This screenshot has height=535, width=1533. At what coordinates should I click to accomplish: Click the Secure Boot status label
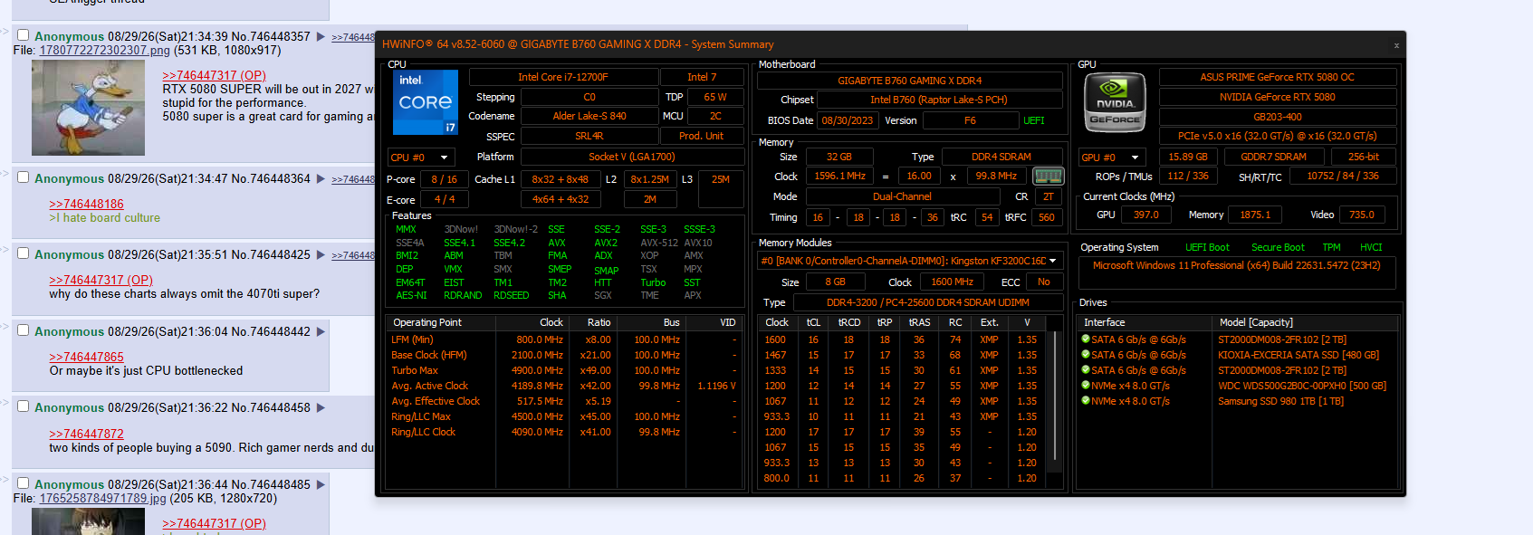pos(1278,248)
